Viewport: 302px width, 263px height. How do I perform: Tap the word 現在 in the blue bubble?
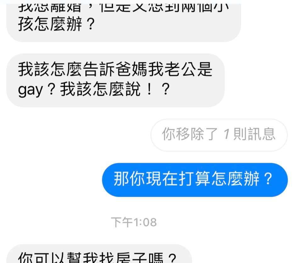pos(162,178)
